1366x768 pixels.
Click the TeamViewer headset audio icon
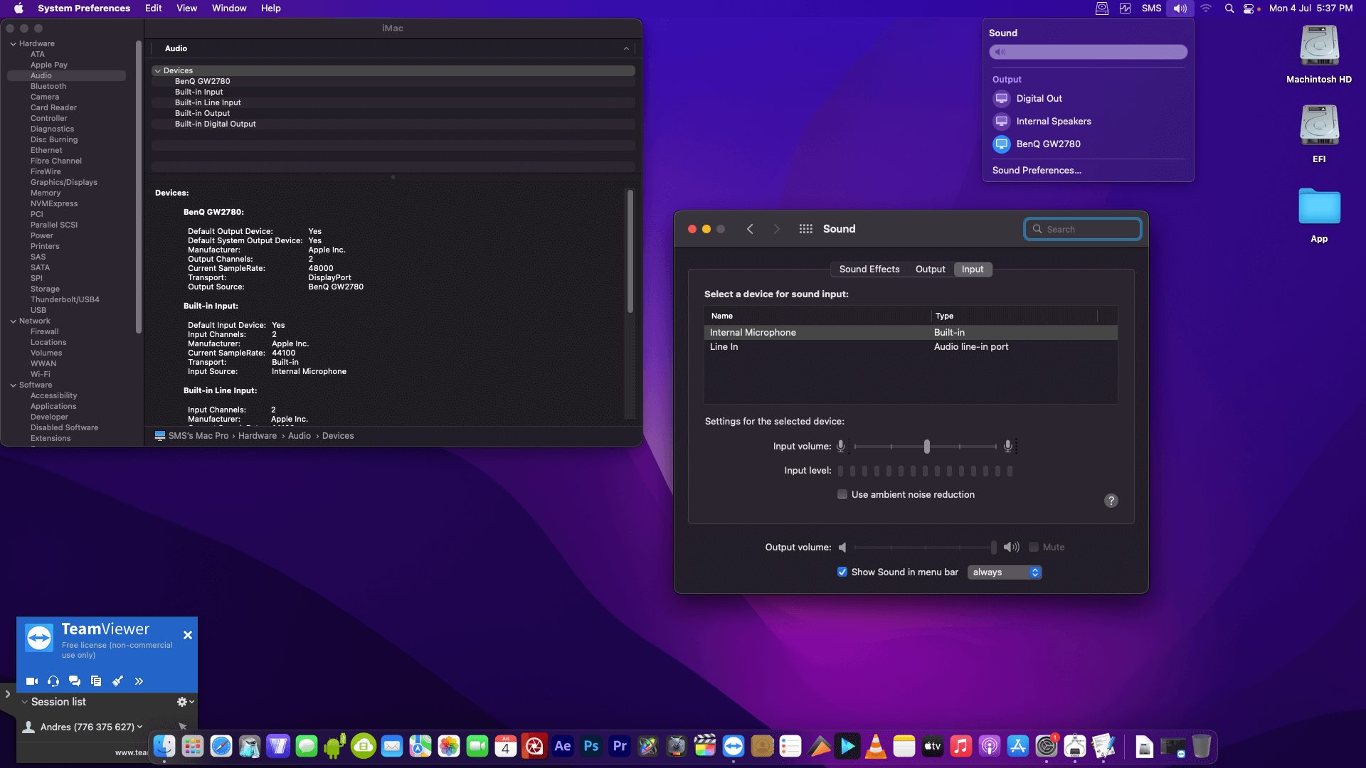pyautogui.click(x=53, y=681)
